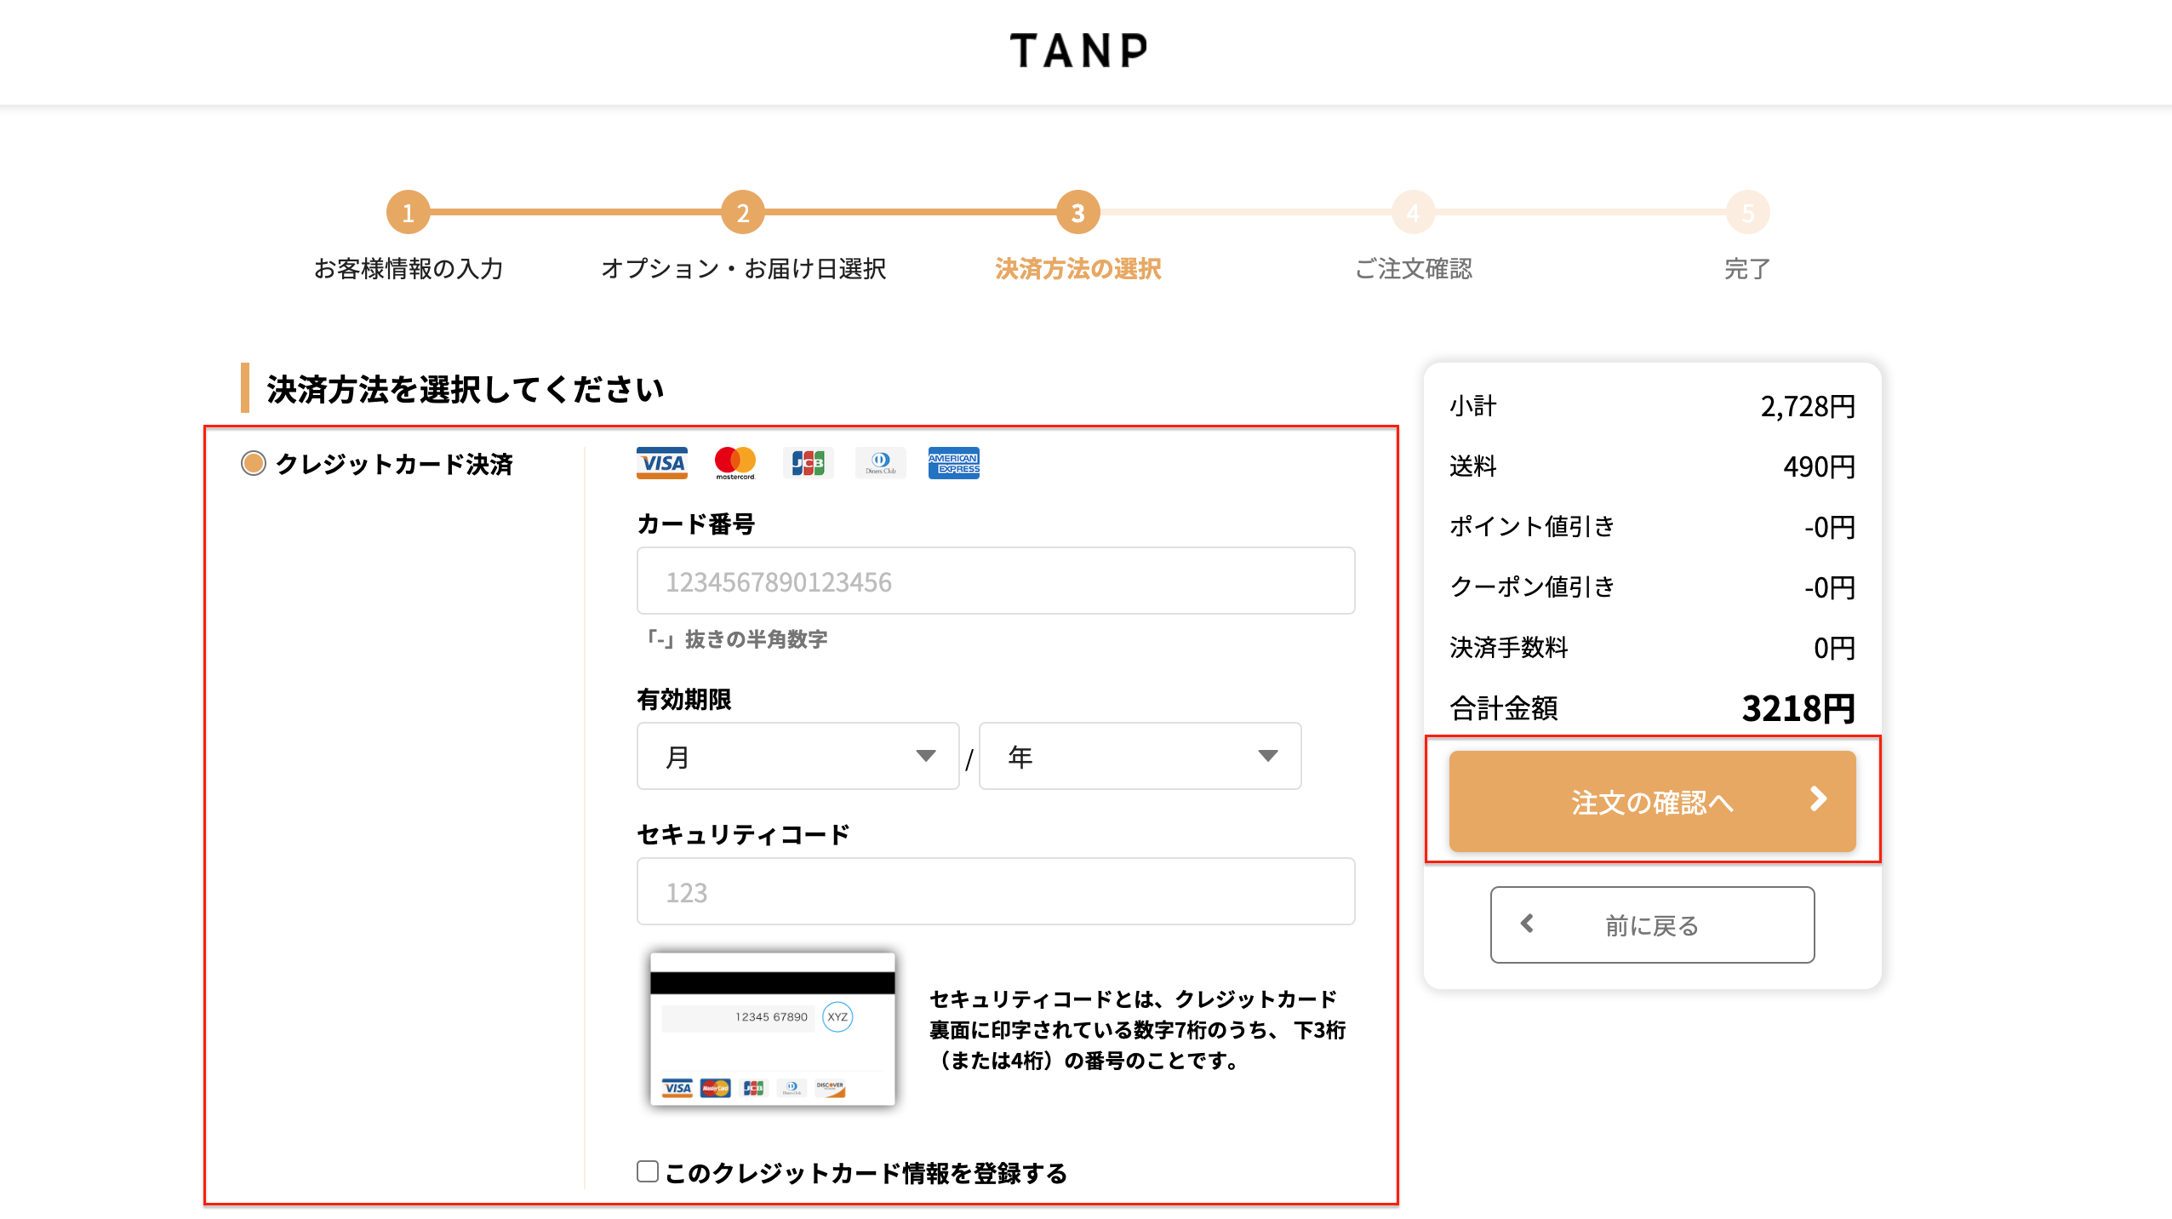Image resolution: width=2172 pixels, height=1219 pixels.
Task: Click the left chevron on 前に戻る button
Action: coord(1528,924)
